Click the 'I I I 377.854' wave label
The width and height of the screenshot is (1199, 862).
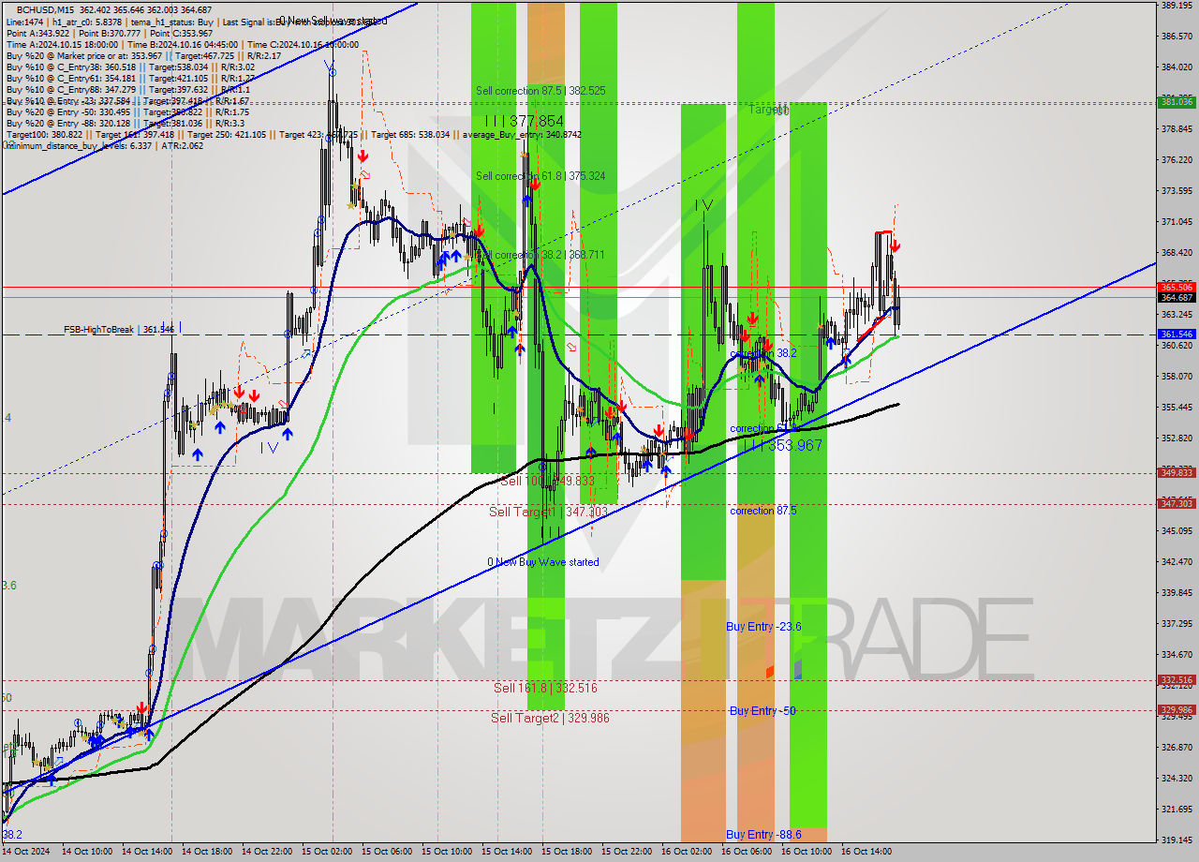coord(525,122)
